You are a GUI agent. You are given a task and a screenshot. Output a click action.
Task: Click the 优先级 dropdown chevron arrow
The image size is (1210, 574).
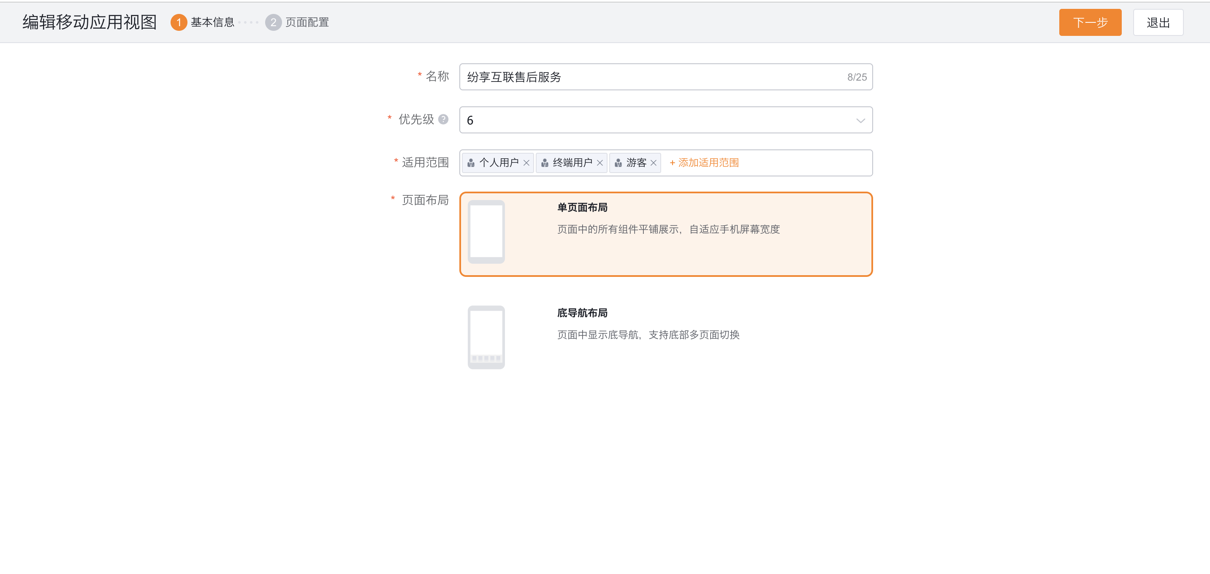[860, 121]
